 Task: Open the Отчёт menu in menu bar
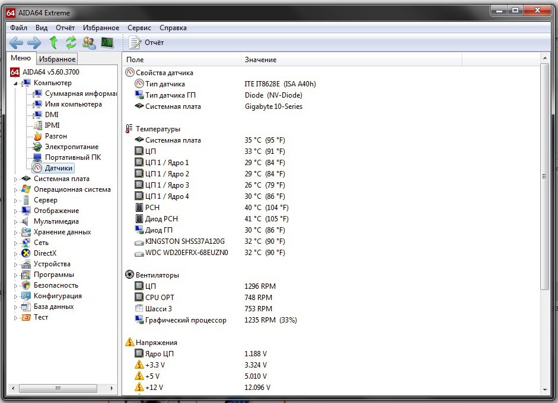[65, 28]
